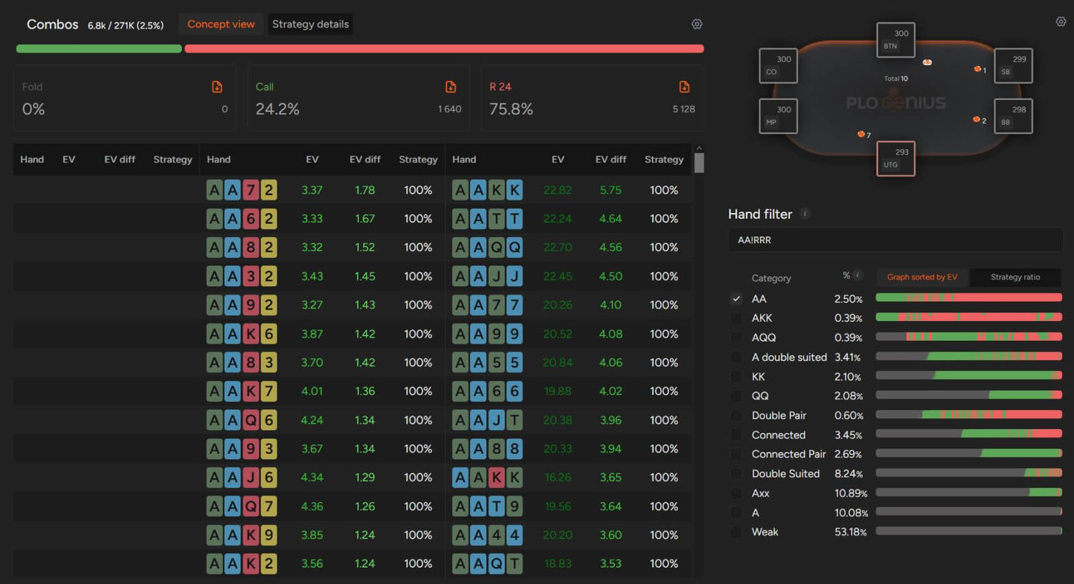This screenshot has height=584, width=1074.
Task: Click the export icon in Call card
Action: point(450,87)
